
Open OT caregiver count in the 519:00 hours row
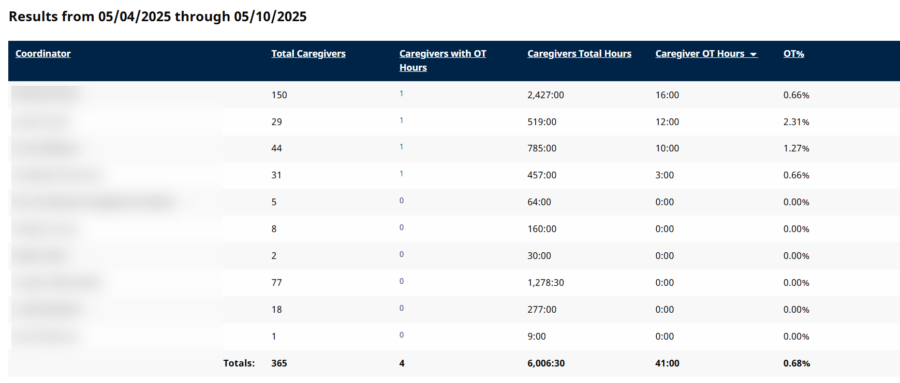click(x=401, y=120)
